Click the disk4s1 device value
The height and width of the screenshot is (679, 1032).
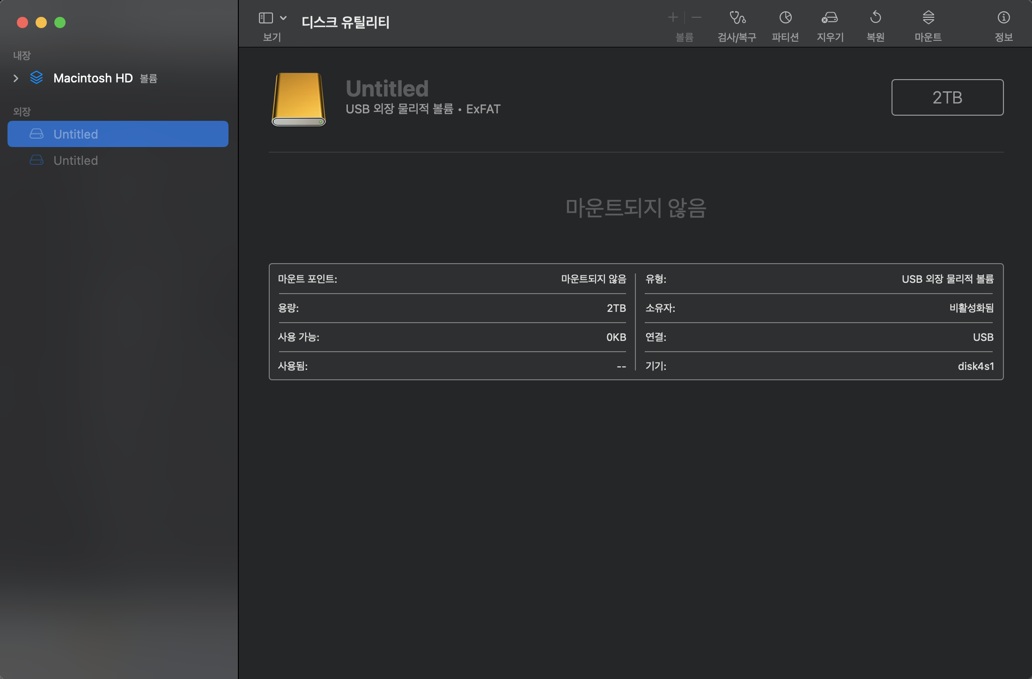pos(975,366)
